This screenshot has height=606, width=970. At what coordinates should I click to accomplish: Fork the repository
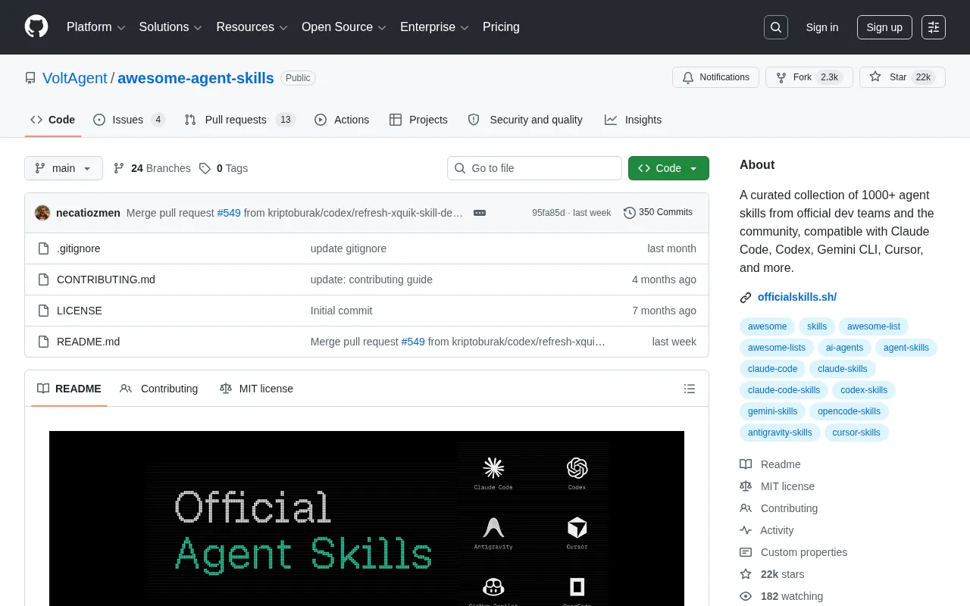click(x=809, y=77)
